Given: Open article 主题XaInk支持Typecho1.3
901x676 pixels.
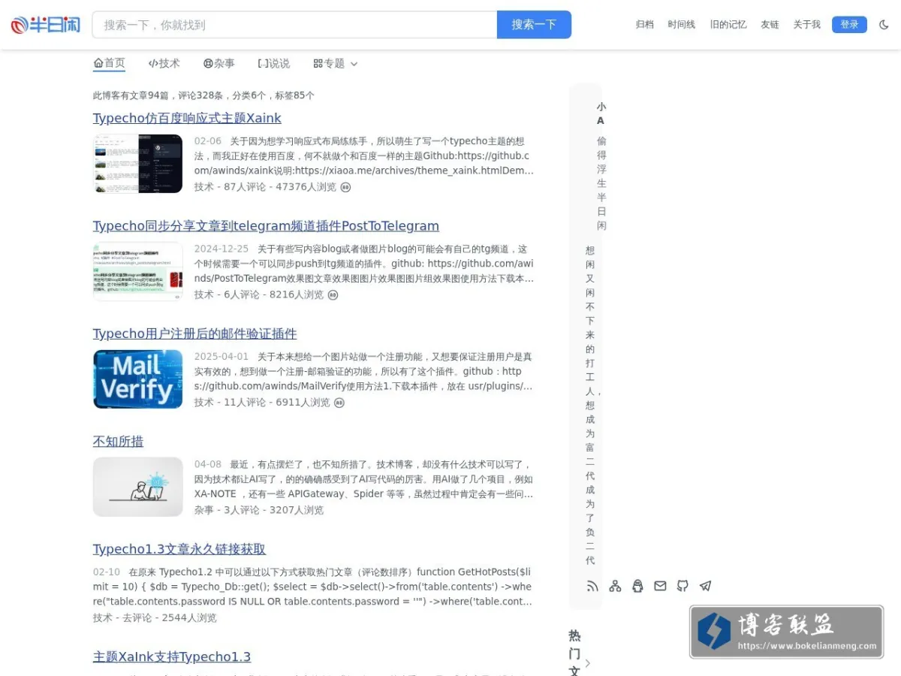Looking at the screenshot, I should pos(172,657).
